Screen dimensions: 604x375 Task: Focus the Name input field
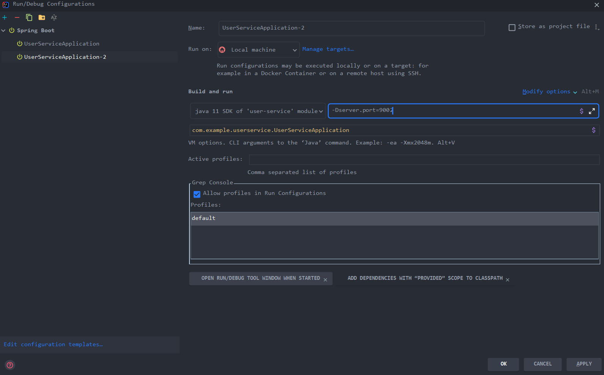[352, 28]
